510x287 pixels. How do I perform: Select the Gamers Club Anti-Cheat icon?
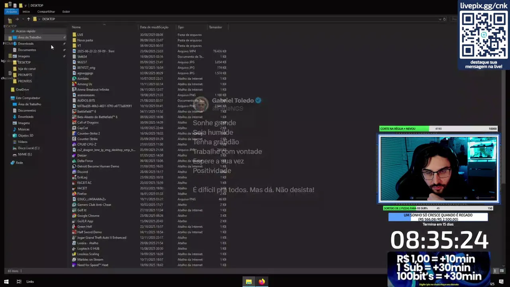click(x=74, y=204)
